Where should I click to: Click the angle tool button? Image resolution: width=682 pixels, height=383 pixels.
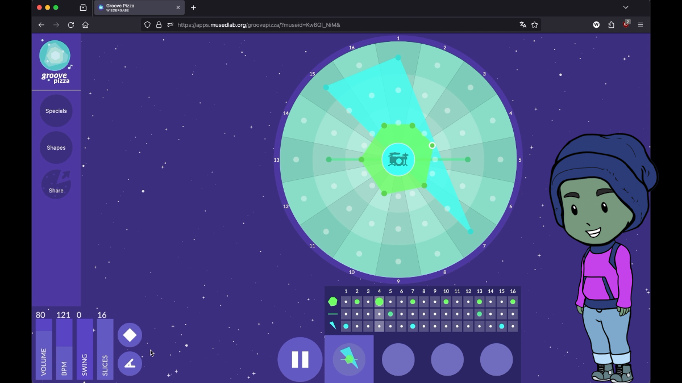click(x=130, y=364)
